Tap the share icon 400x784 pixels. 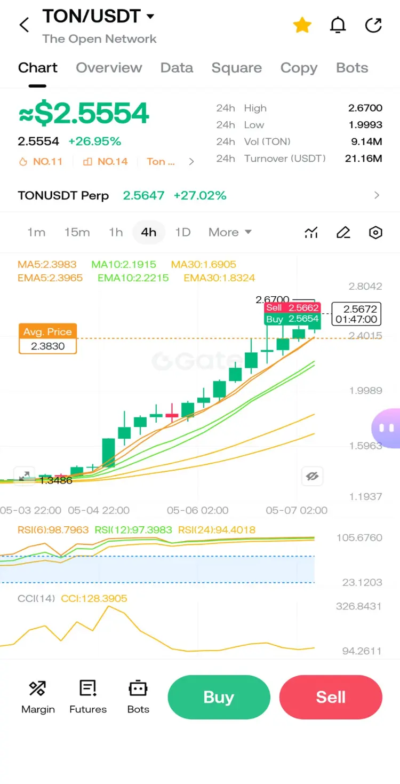point(373,25)
